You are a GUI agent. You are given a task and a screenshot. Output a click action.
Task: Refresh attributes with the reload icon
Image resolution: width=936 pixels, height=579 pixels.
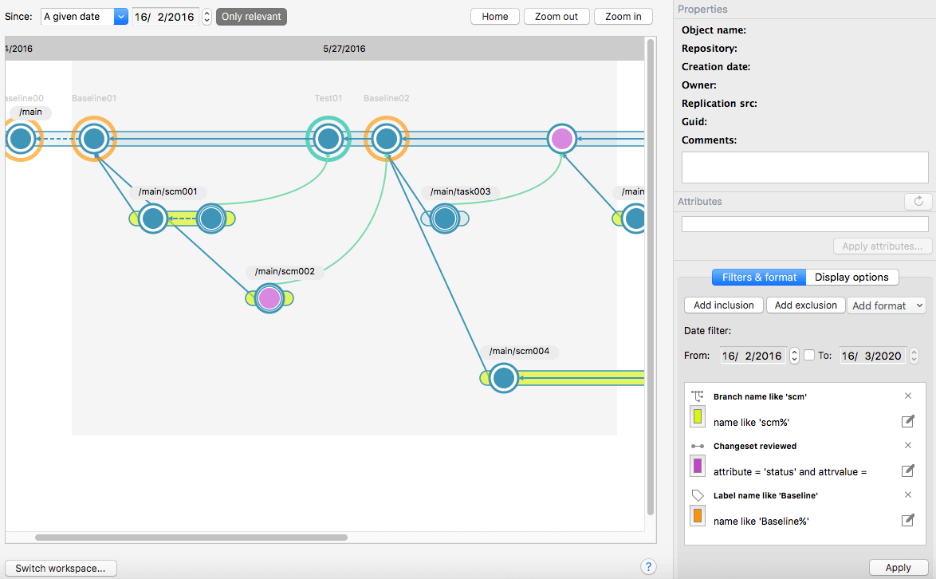pos(918,202)
